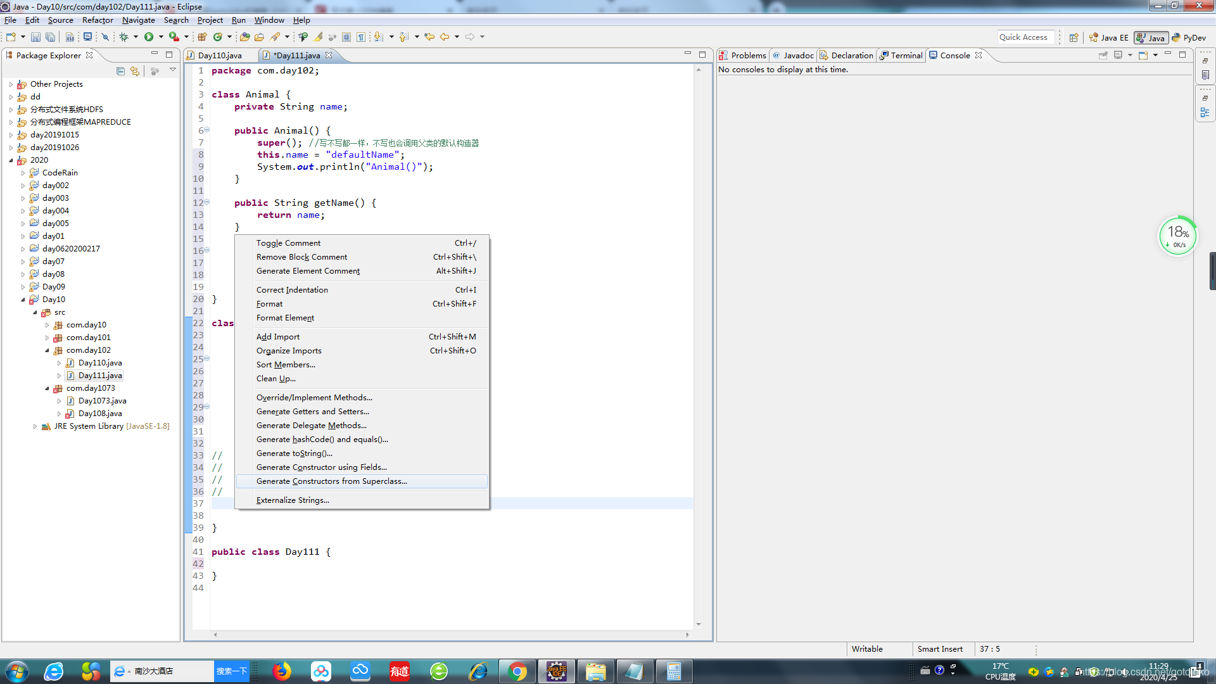Screen dimensions: 1216x684
Task: Switch to the Day110.java editor tab
Action: pos(219,56)
